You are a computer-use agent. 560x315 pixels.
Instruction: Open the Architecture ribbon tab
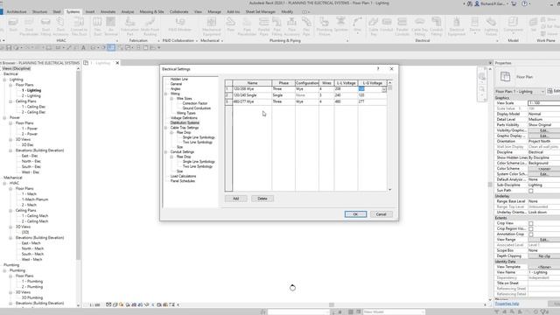click(17, 11)
